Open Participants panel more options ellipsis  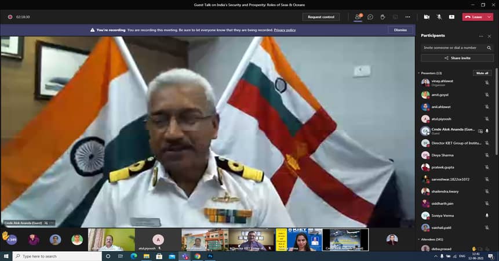[x=480, y=36]
